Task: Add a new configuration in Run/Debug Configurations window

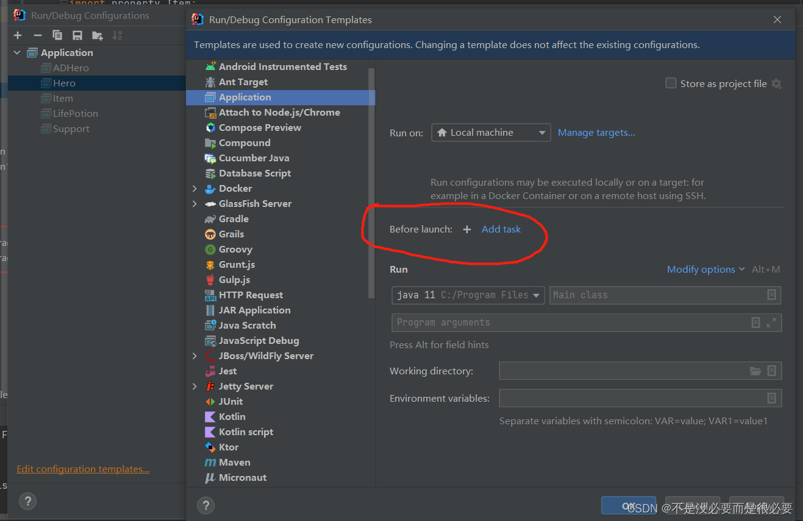Action: (x=18, y=35)
